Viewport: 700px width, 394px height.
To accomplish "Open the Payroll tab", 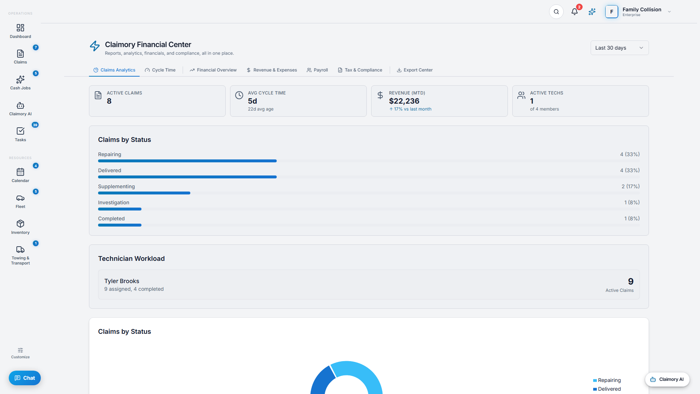I will point(317,70).
